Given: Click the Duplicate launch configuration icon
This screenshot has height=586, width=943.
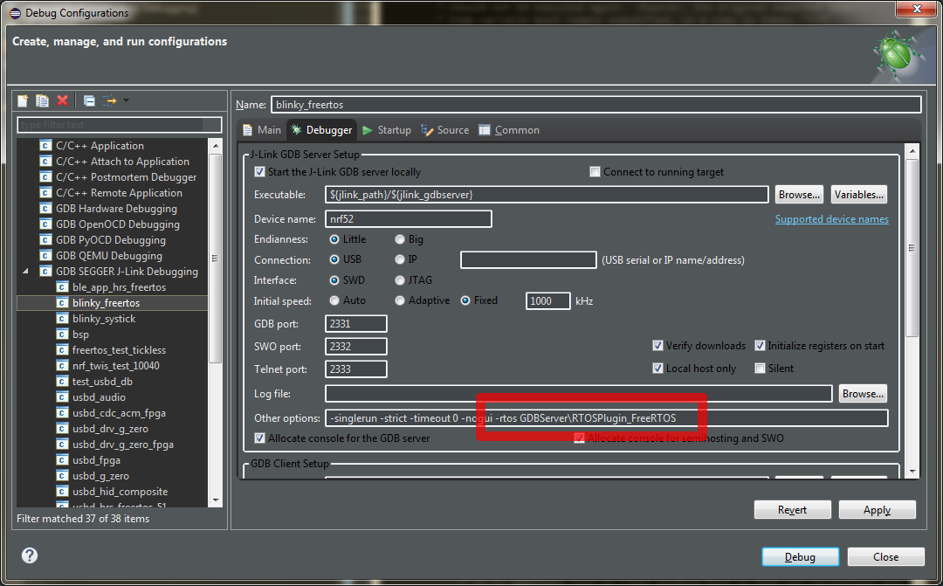Looking at the screenshot, I should click(42, 100).
